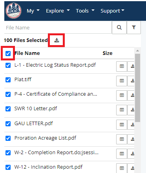The height and width of the screenshot is (173, 146).
Task: Open the filter funnel icon
Action: (134, 27)
